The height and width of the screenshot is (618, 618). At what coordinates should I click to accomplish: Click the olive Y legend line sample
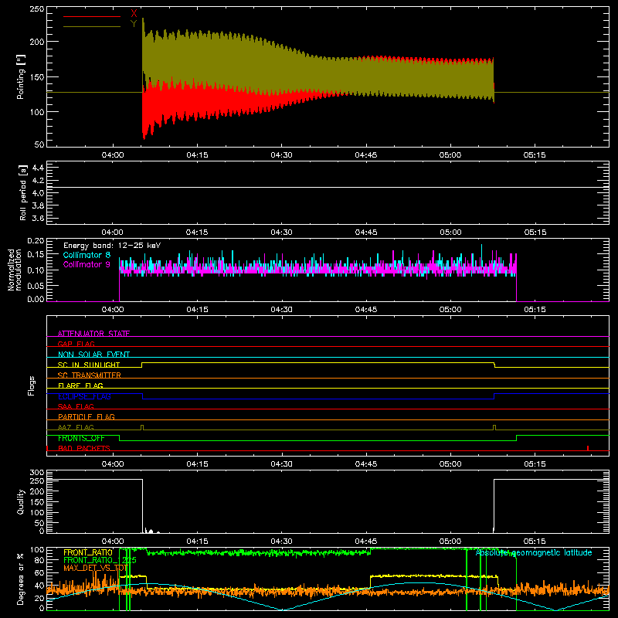(92, 27)
